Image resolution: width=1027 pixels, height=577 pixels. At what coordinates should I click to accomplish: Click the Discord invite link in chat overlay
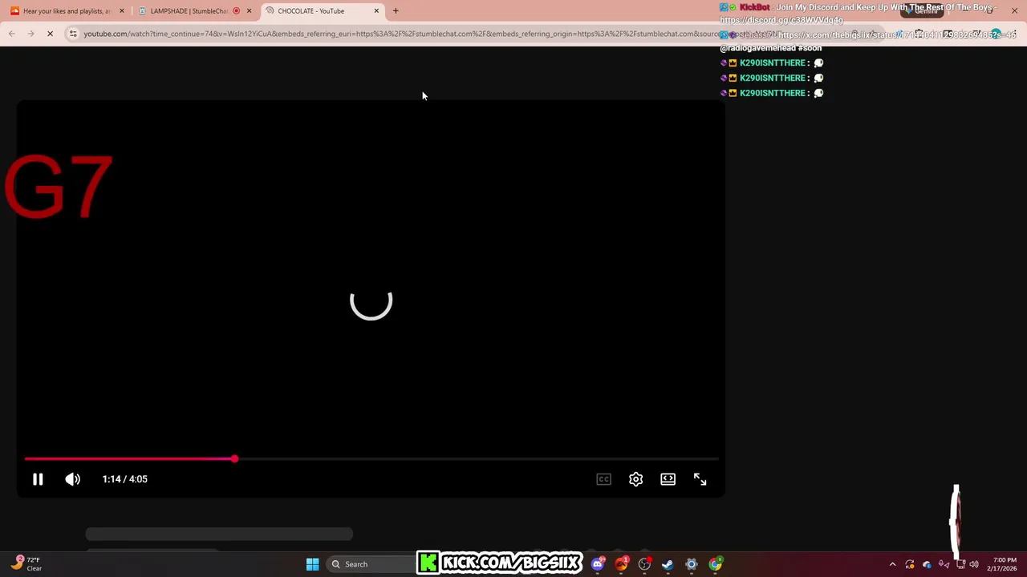[x=781, y=20]
